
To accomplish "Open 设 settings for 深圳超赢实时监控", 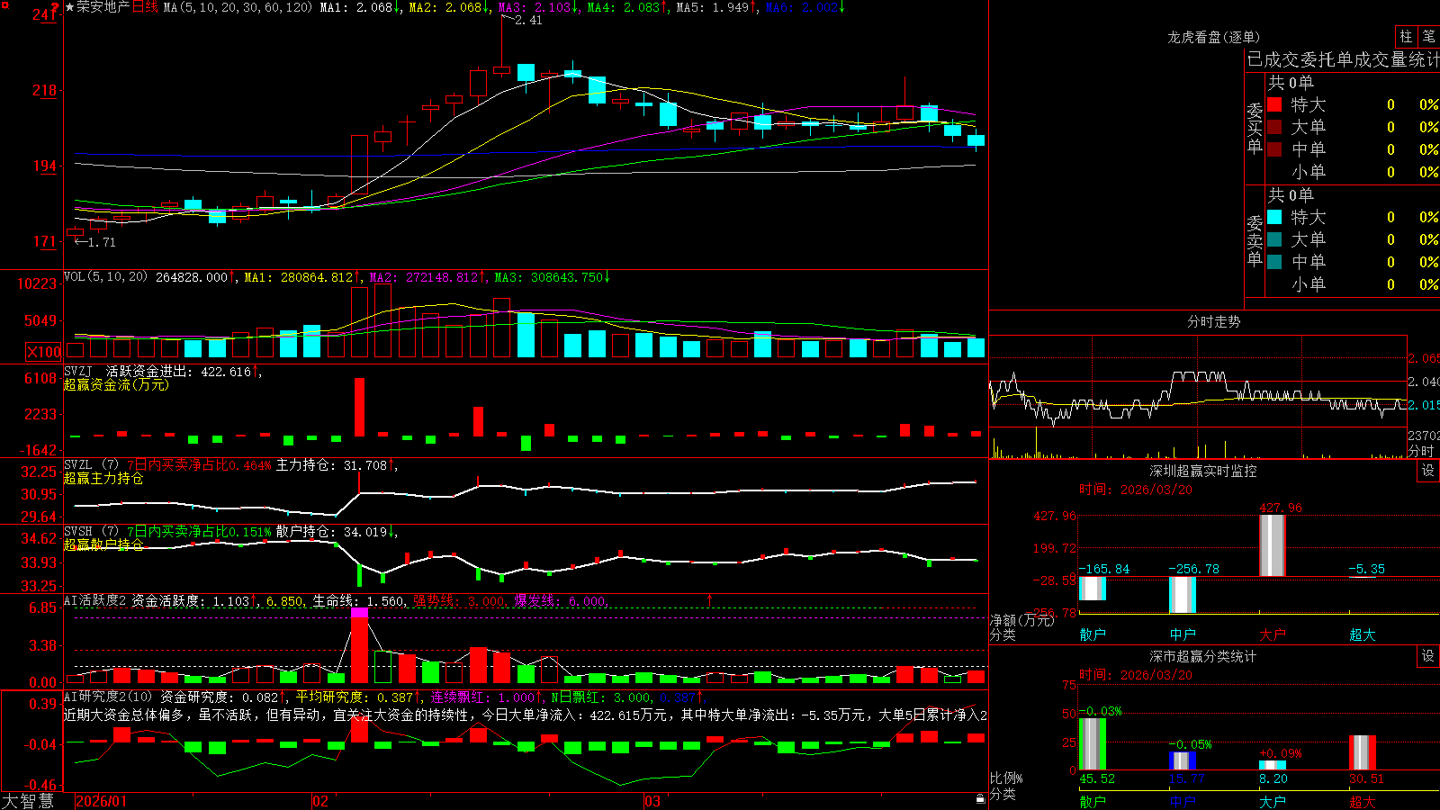I will [1428, 471].
